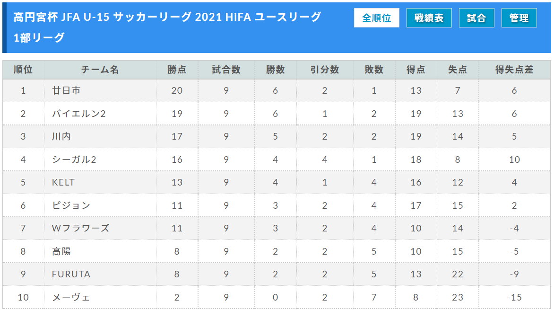Switch to the 戦績表 tab

pyautogui.click(x=429, y=18)
